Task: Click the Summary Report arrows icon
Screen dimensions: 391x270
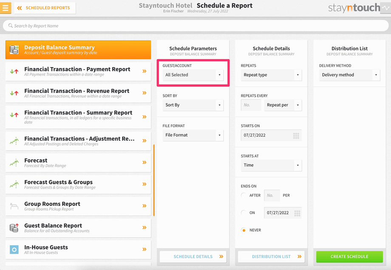Action: [14, 115]
